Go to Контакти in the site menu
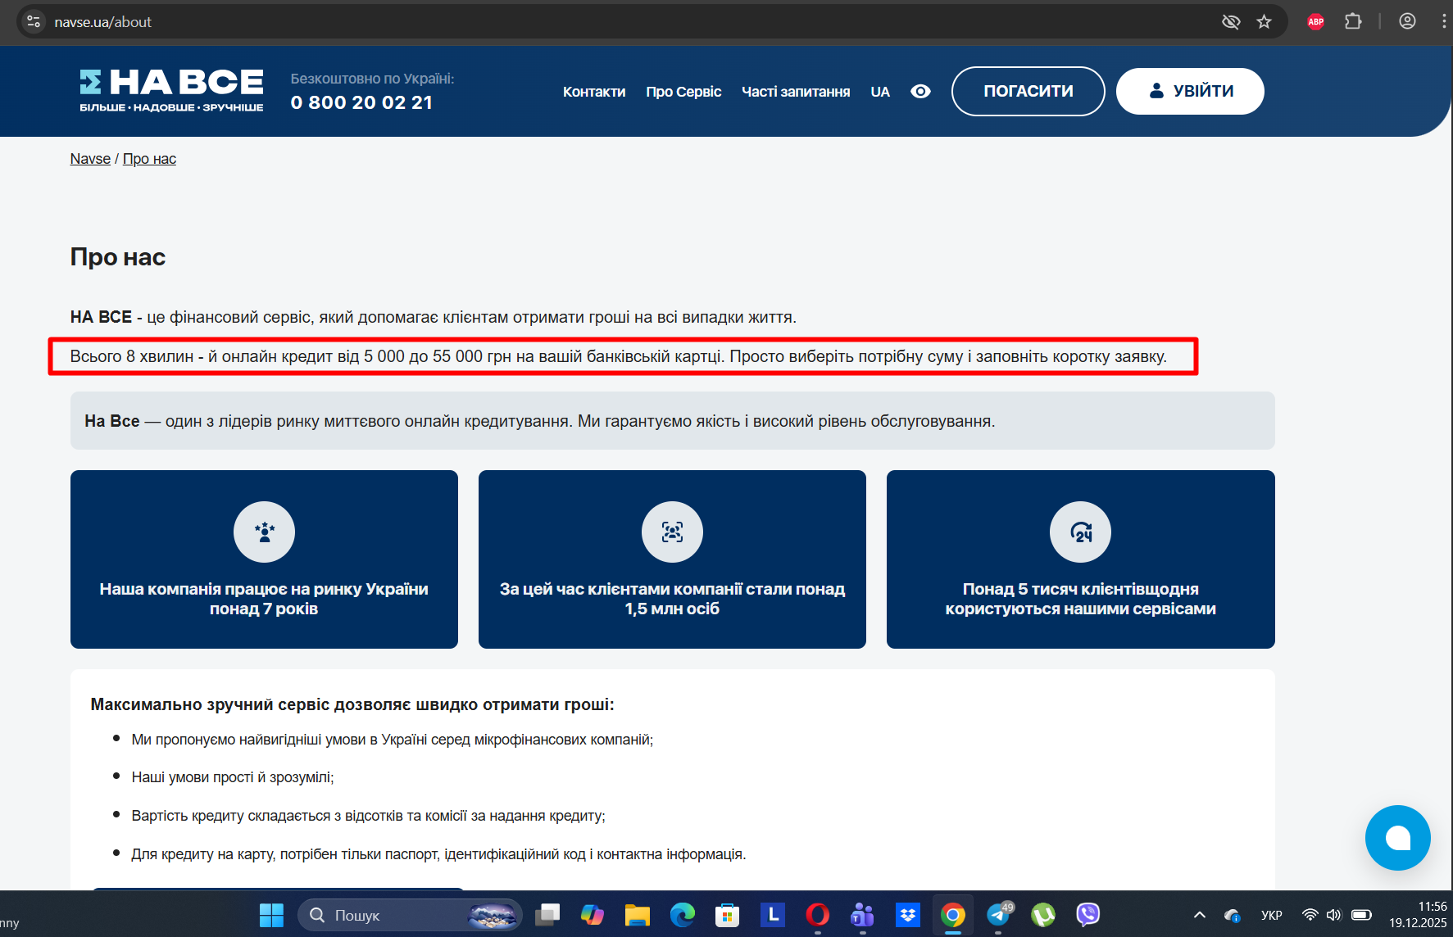Viewport: 1453px width, 937px height. tap(594, 92)
